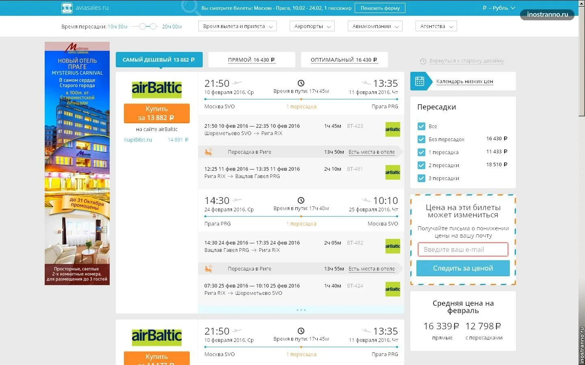
Task: Click the airBaltic logo on flight BT-481
Action: (x=392, y=172)
